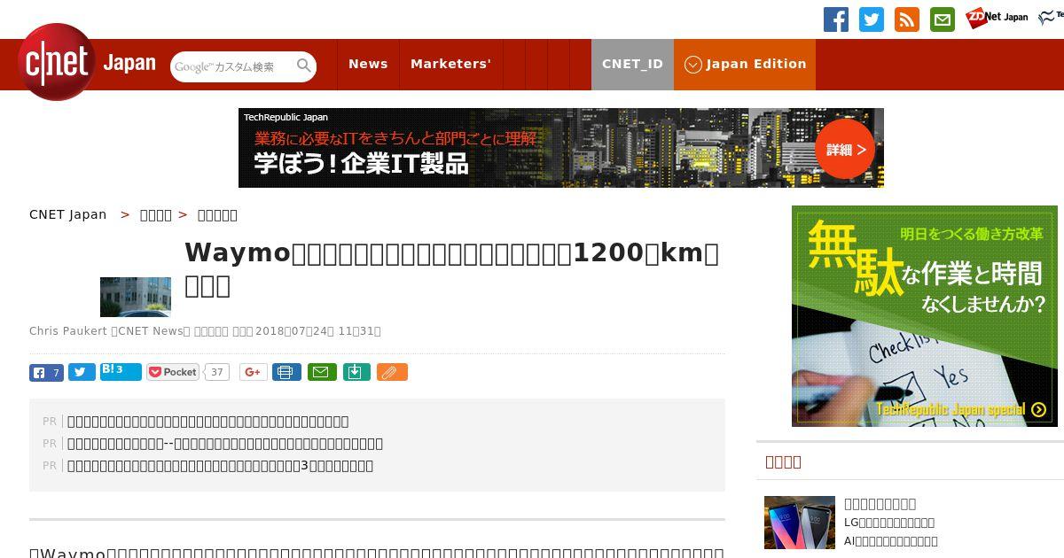Open the CNET_ID tab
Screen dimensions: 1064x558
tap(632, 64)
